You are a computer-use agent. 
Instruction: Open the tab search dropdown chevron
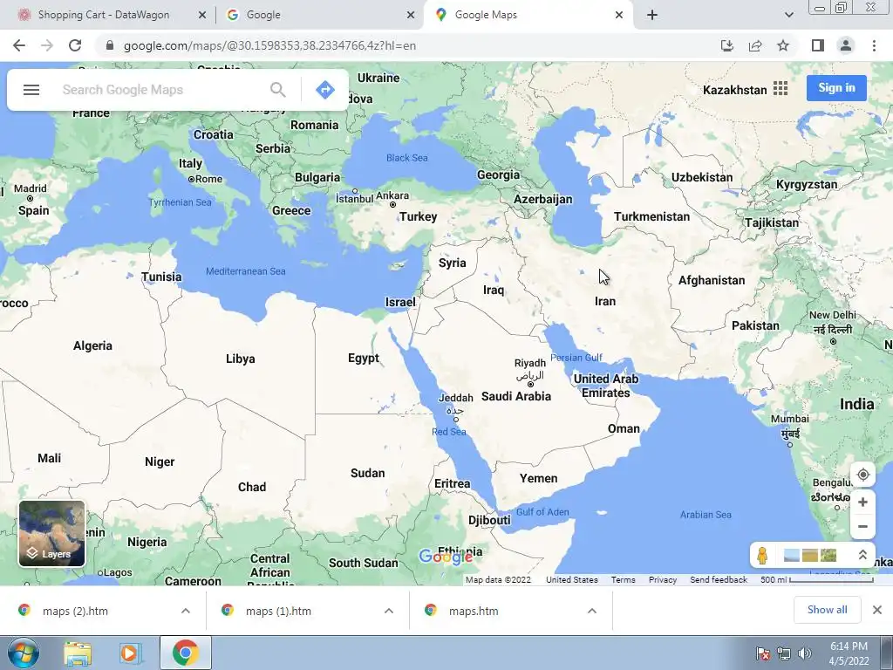pos(788,15)
